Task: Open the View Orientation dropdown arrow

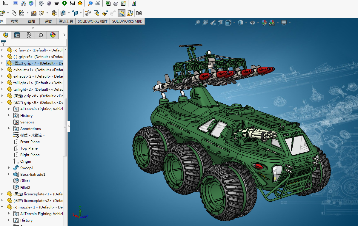Action: point(234,23)
